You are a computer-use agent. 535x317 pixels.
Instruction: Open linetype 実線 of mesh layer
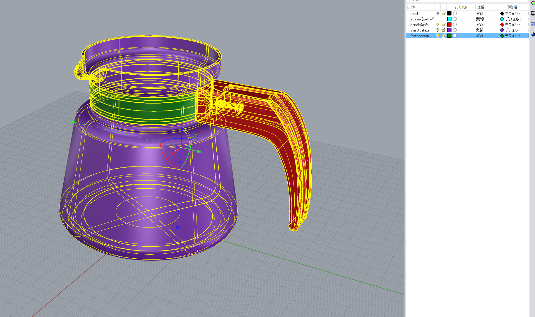point(480,13)
